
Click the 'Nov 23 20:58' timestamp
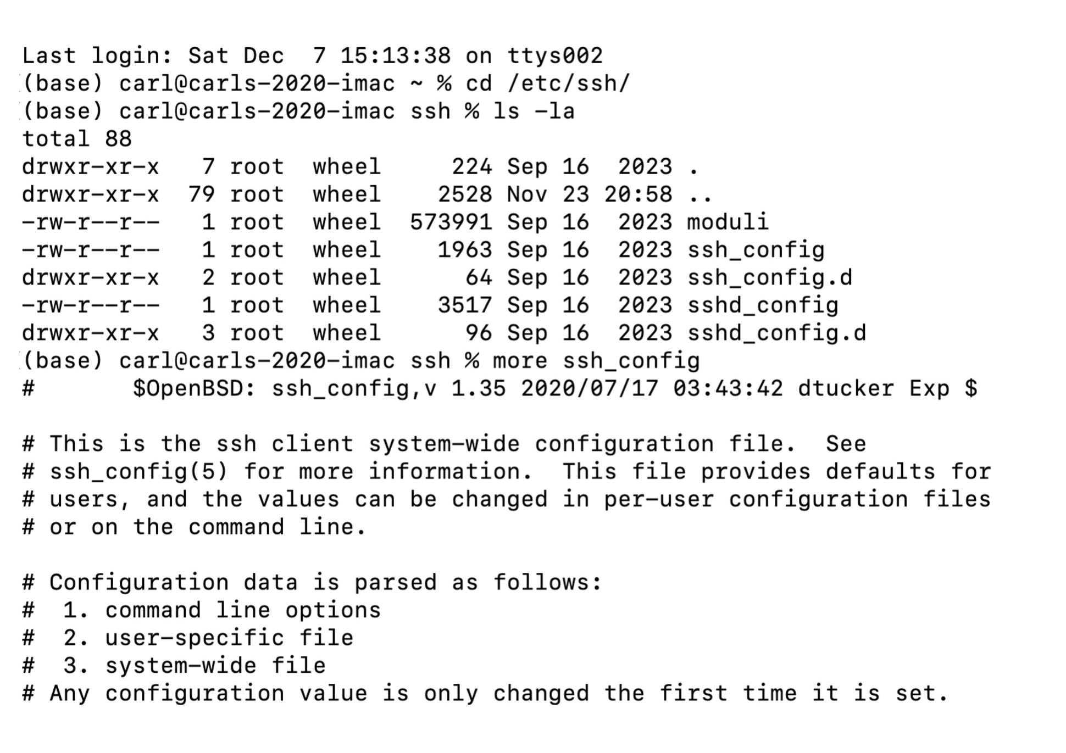pyautogui.click(x=589, y=194)
